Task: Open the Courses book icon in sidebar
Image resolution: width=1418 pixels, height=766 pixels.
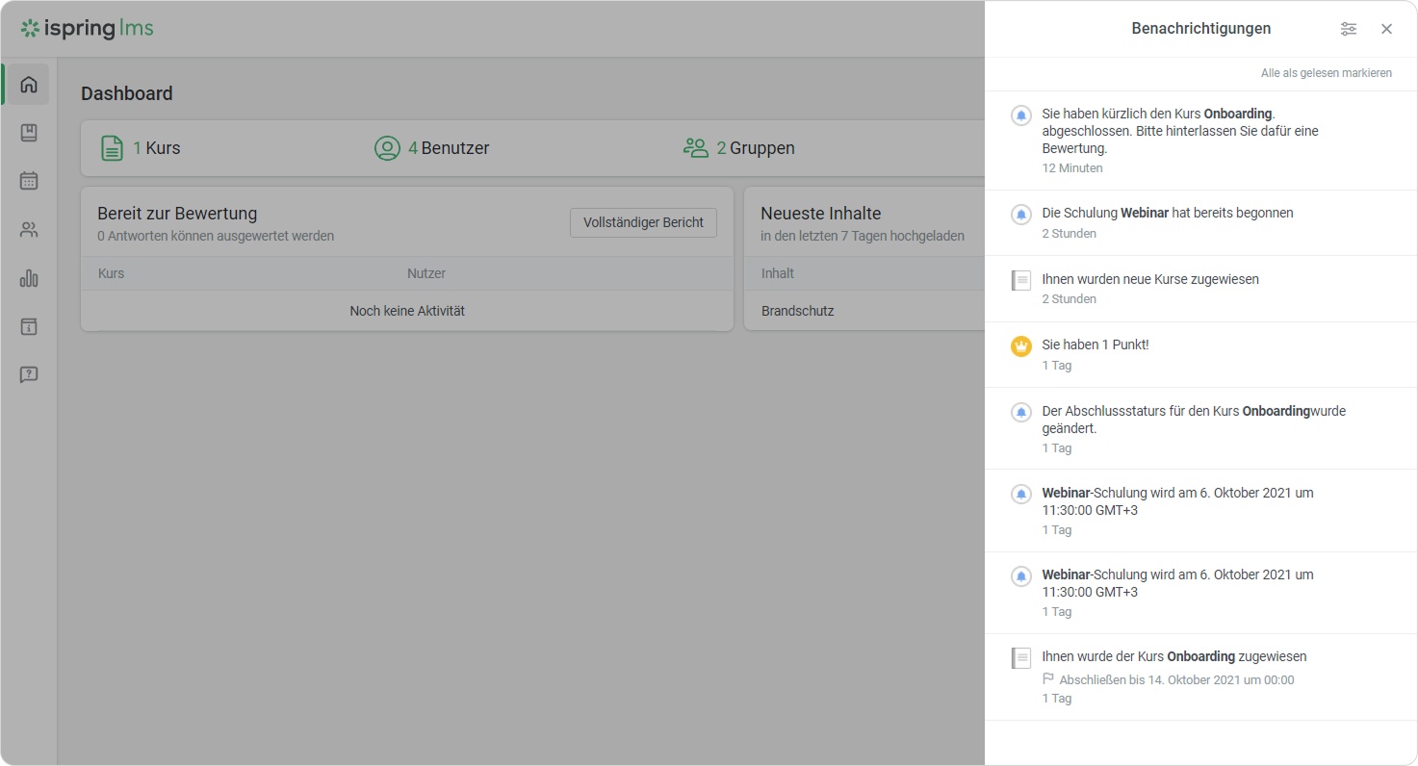Action: [29, 133]
